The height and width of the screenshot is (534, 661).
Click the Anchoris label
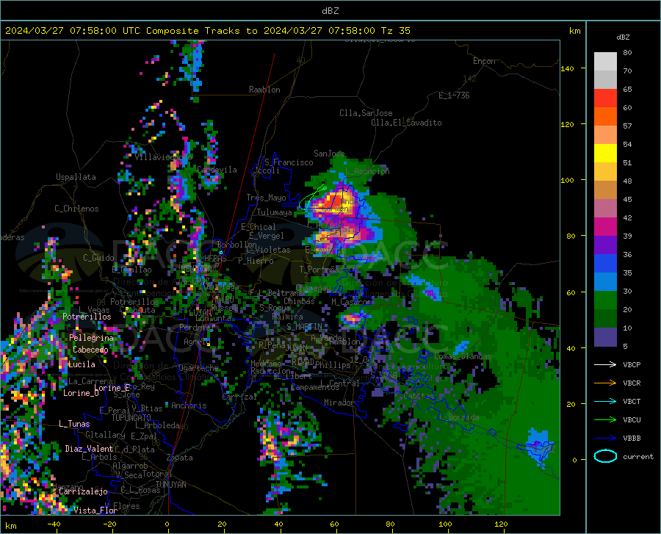(189, 405)
